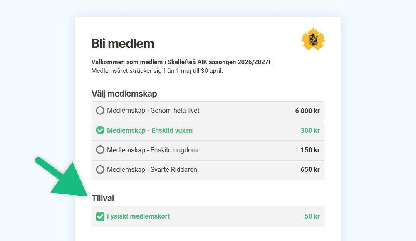Click the Medlemskap - Svarte Riddaren label
The height and width of the screenshot is (241, 416).
point(152,169)
